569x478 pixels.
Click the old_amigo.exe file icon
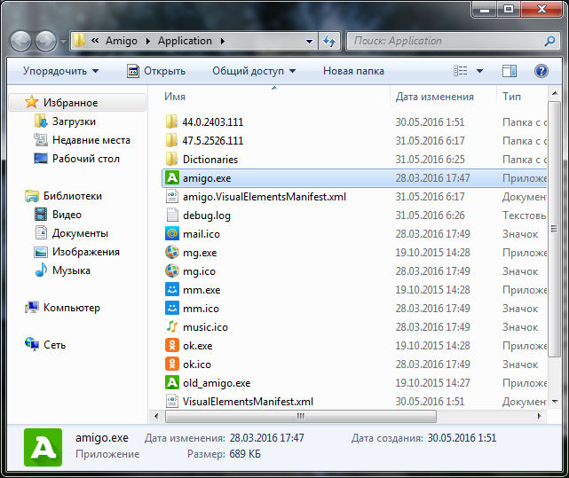tap(172, 382)
